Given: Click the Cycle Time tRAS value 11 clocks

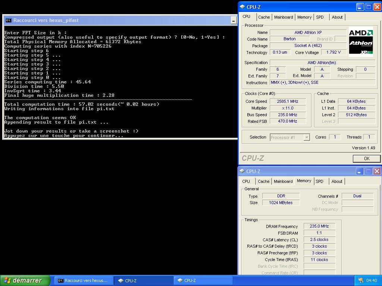Looking at the screenshot, I should point(319,260).
